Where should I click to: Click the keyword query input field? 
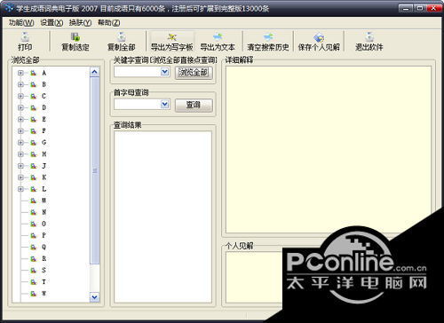pyautogui.click(x=138, y=72)
